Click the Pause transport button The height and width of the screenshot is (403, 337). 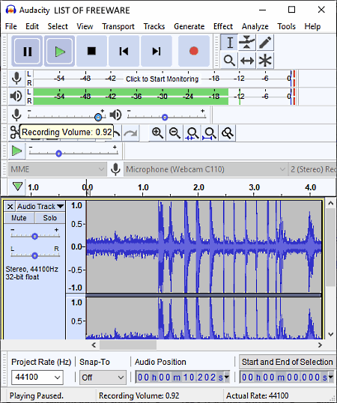(27, 51)
